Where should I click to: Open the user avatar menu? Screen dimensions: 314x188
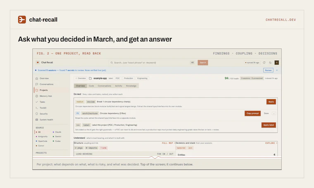click(x=276, y=63)
